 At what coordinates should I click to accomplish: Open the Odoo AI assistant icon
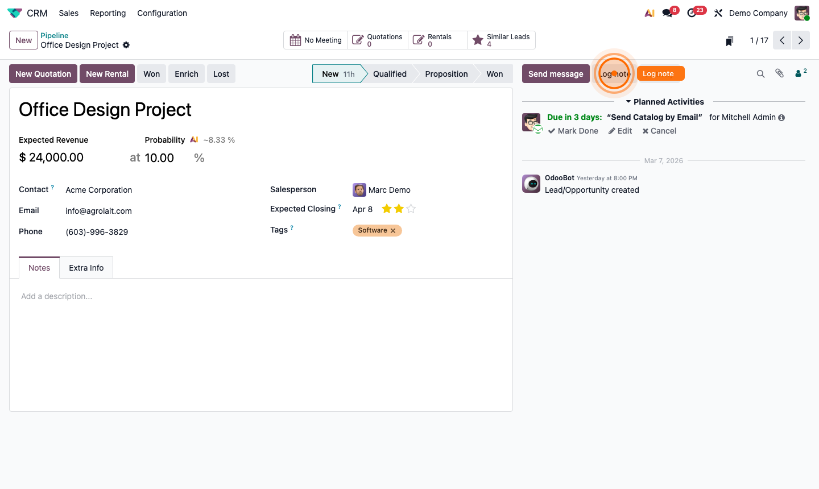(x=649, y=13)
